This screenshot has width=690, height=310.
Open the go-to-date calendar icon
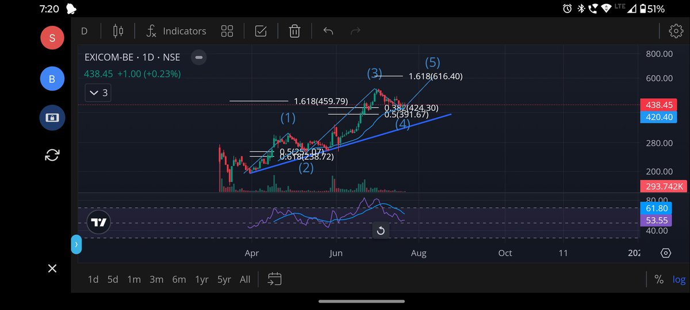(275, 279)
